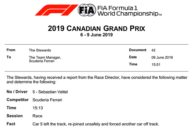Image resolution: width=195 pixels, height=129 pixels.
Task: Click the Competitor label
Action: point(18,100)
